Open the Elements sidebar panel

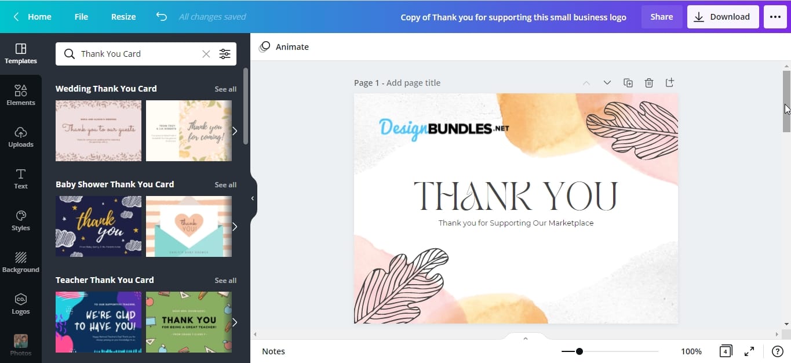[21, 95]
